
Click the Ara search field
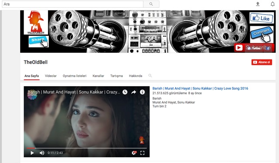pos(73,4)
